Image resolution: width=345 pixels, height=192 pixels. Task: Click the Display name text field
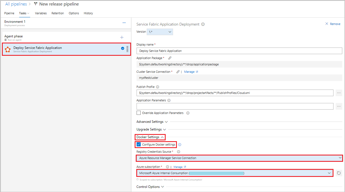pyautogui.click(x=239, y=51)
